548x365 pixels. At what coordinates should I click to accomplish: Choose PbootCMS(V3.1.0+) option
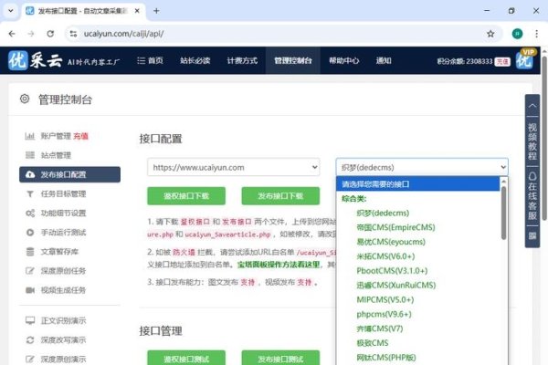pos(392,271)
